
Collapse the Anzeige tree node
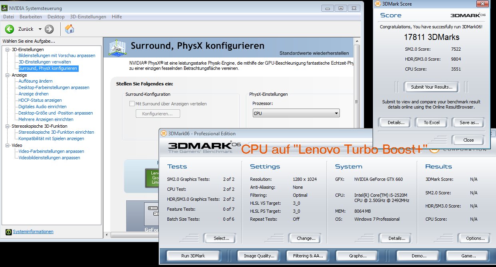point(8,75)
